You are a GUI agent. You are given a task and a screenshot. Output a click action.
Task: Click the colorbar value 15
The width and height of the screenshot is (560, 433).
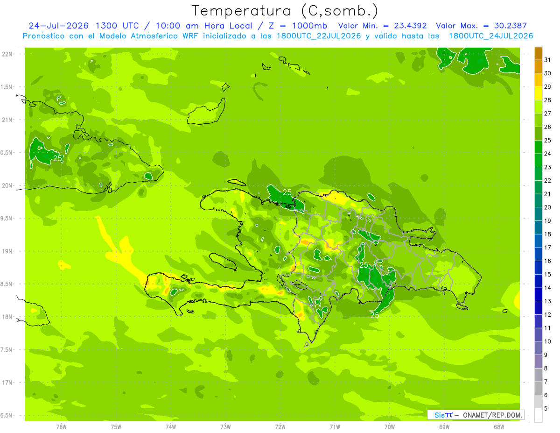point(547,275)
